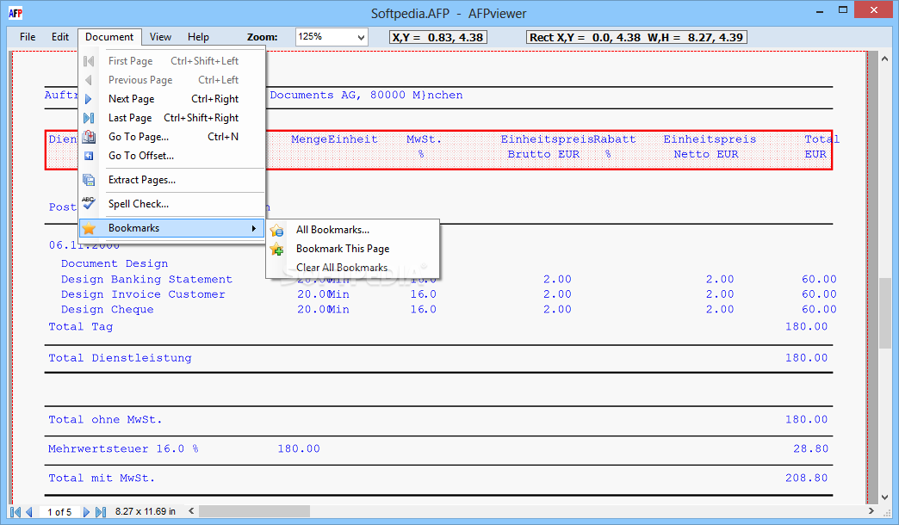Click the Rect X,Y W,H readout
The height and width of the screenshot is (525, 899).
pos(636,37)
